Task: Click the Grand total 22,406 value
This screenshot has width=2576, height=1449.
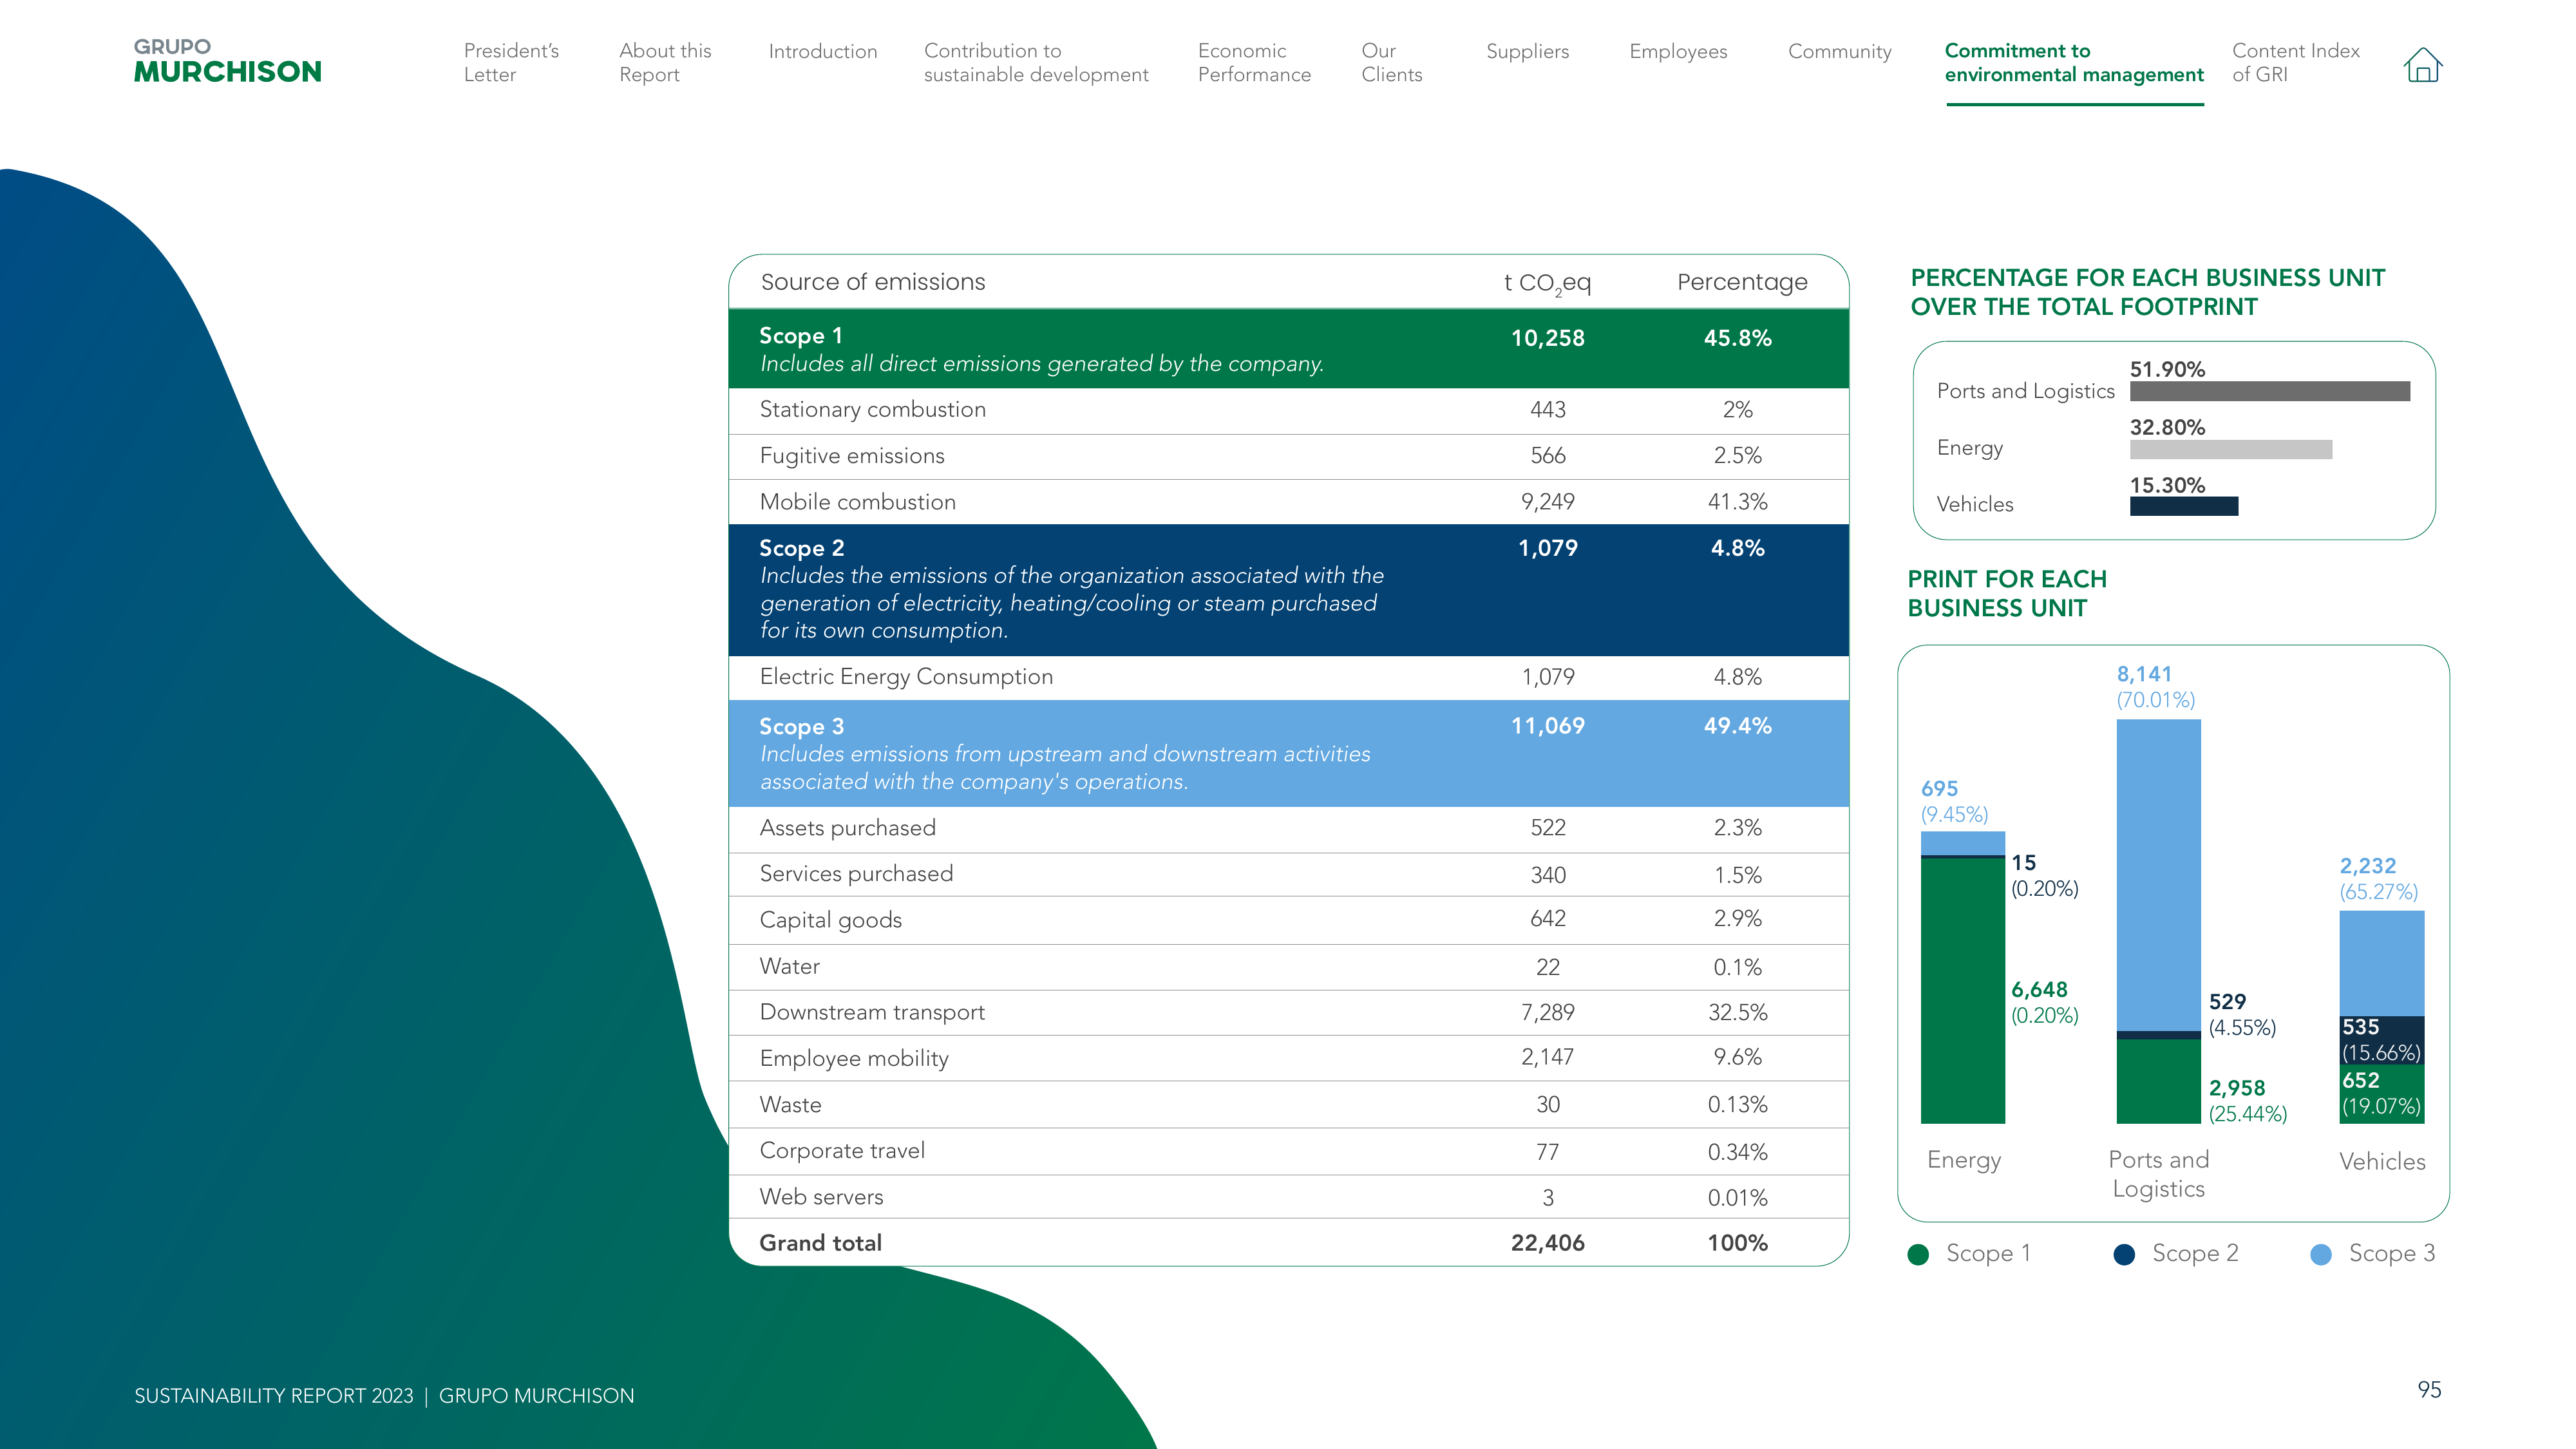Action: click(x=1547, y=1243)
